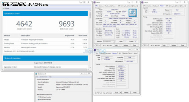Switch to About tab in upper-right CPU-Z Memory window
189x102 pixels.
183,6
